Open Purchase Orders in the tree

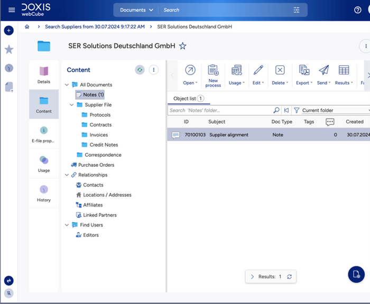92,165
